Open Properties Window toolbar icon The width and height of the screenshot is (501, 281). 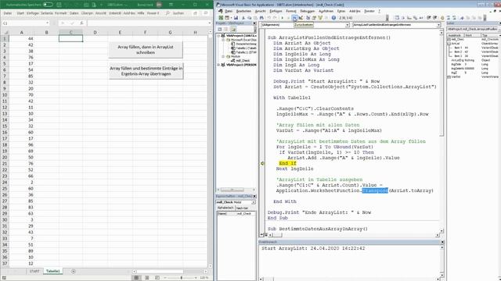(314, 17)
